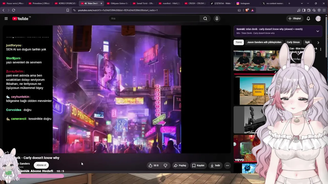The height and width of the screenshot is (184, 328).
Task: Click the Brave Shields lion icon
Action: coord(247,10)
